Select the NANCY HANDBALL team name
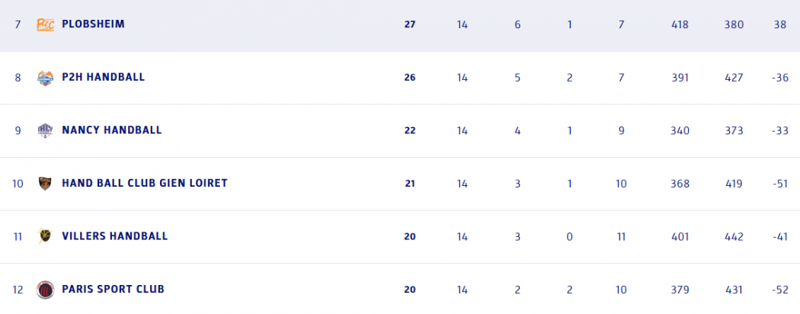Image resolution: width=800 pixels, height=314 pixels. [x=111, y=130]
